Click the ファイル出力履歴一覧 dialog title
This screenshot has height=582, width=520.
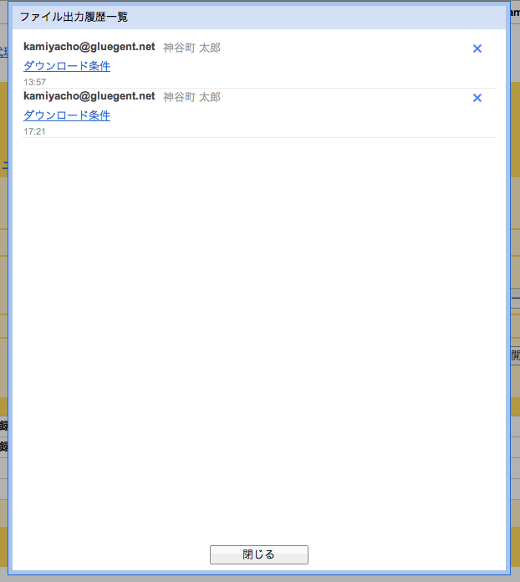(x=74, y=17)
